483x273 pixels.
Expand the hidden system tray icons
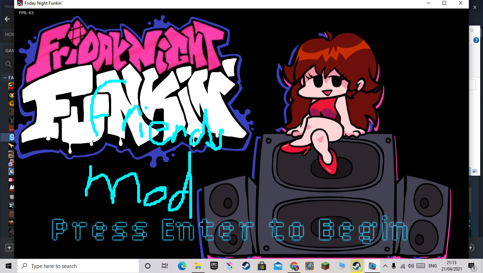(385, 266)
